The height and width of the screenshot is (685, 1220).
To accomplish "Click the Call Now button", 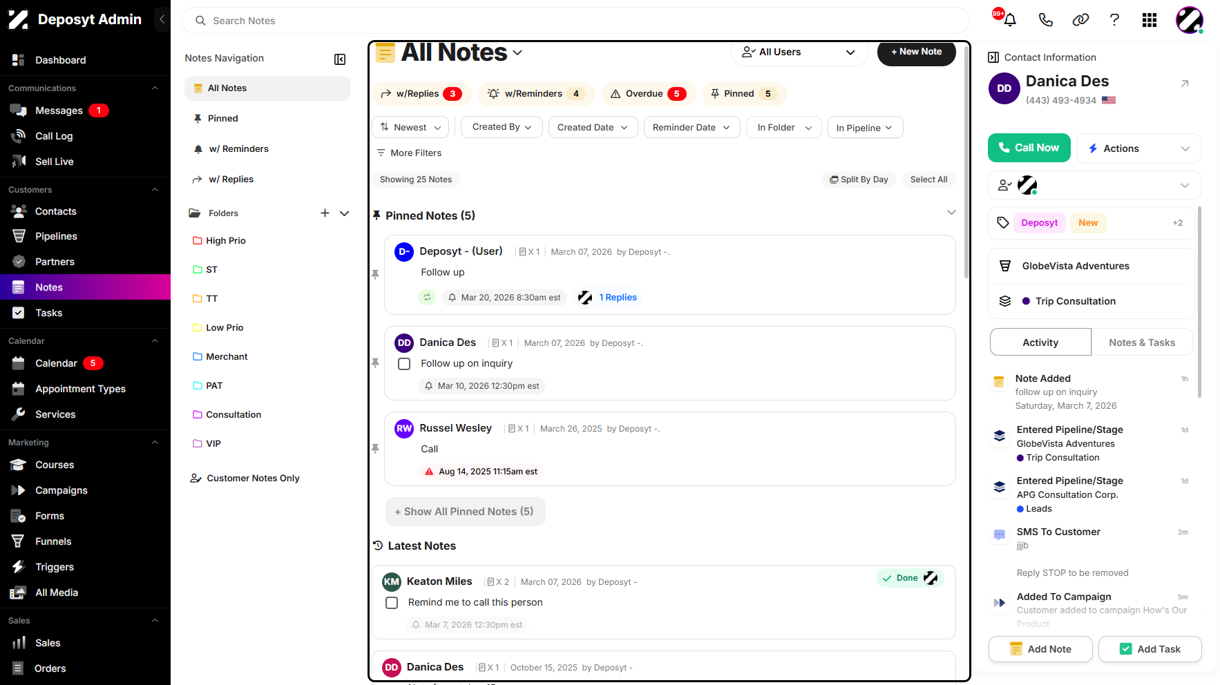I will point(1029,148).
